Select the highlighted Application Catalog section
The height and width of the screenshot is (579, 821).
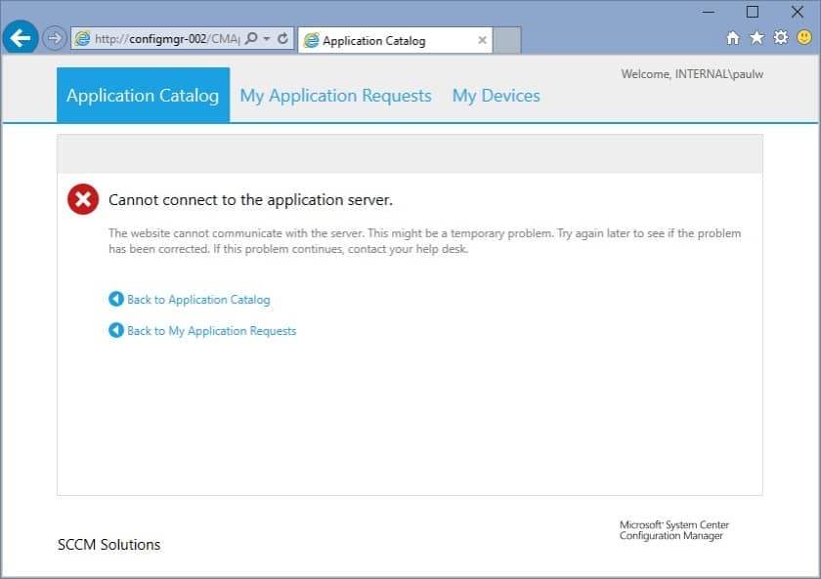coord(143,95)
